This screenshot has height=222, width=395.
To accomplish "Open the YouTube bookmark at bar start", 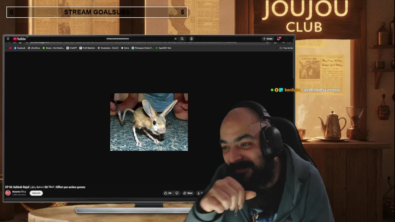I will [10, 48].
